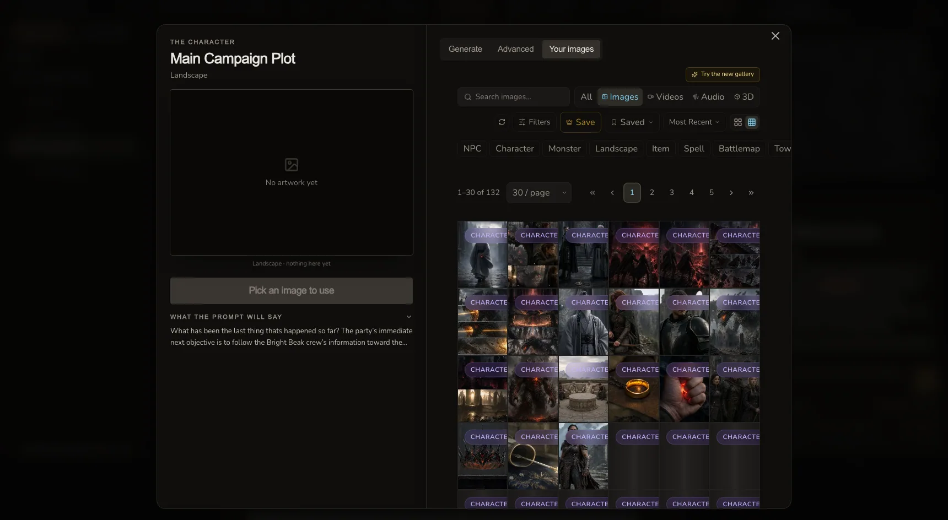Image resolution: width=948 pixels, height=520 pixels.
Task: Select the Your images tab
Action: click(571, 49)
